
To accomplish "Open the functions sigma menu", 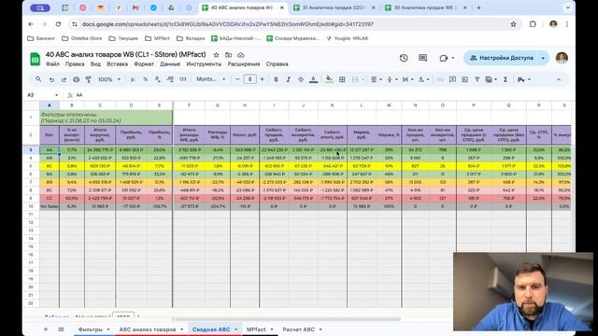I will (505, 79).
